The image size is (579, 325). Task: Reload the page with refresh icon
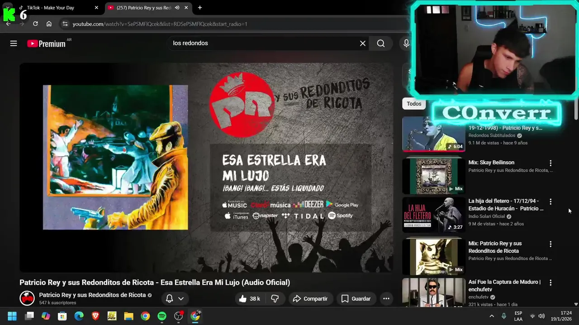pos(35,24)
